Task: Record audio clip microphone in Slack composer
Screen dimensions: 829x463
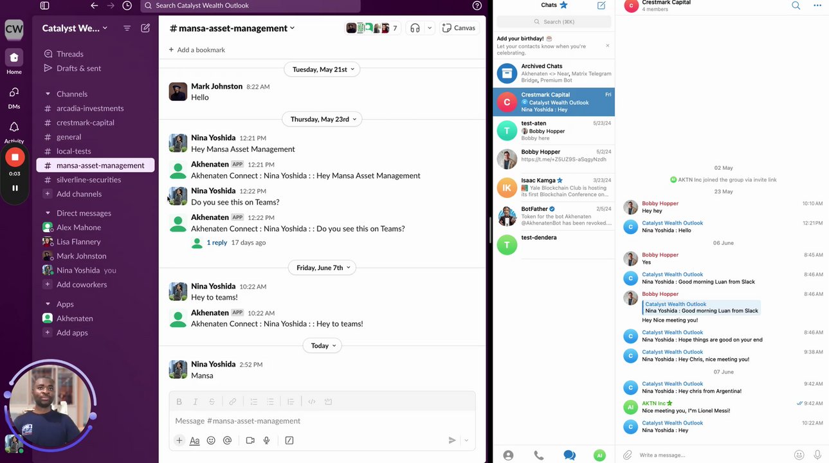Action: pyautogui.click(x=266, y=440)
